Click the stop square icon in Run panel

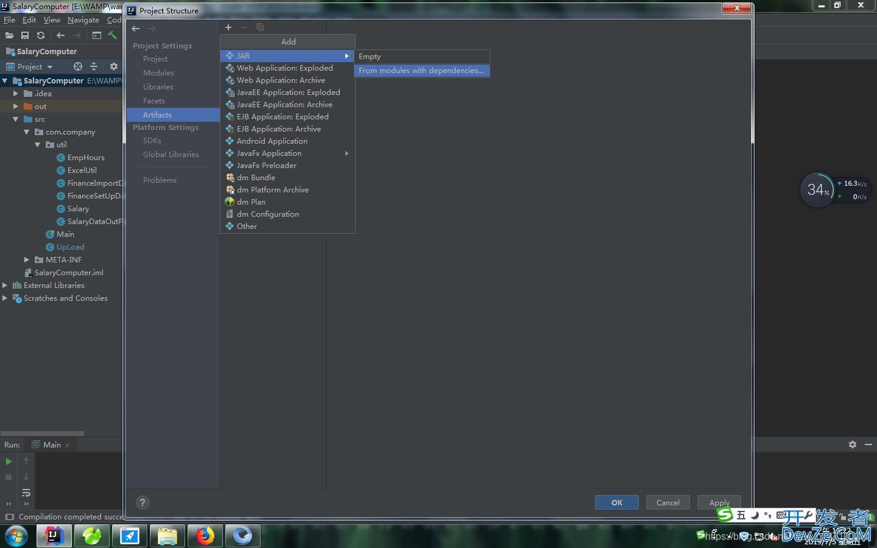[x=9, y=477]
